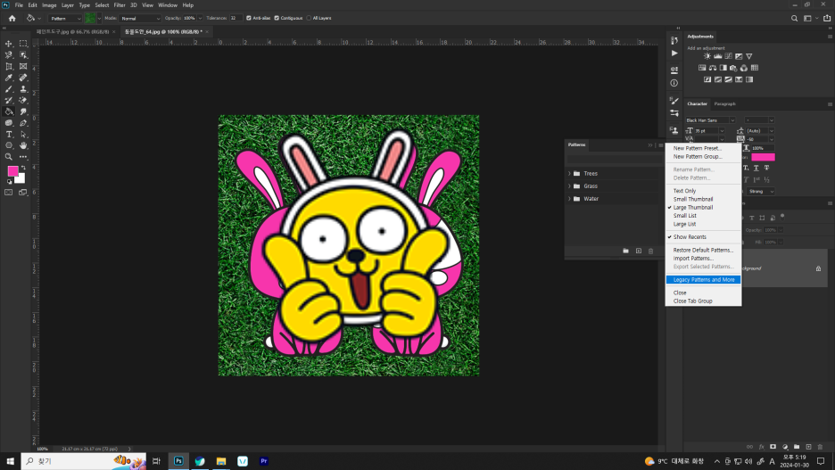Image resolution: width=835 pixels, height=470 pixels.
Task: Open the Strong anti-aliasing dropdown
Action: (x=761, y=191)
